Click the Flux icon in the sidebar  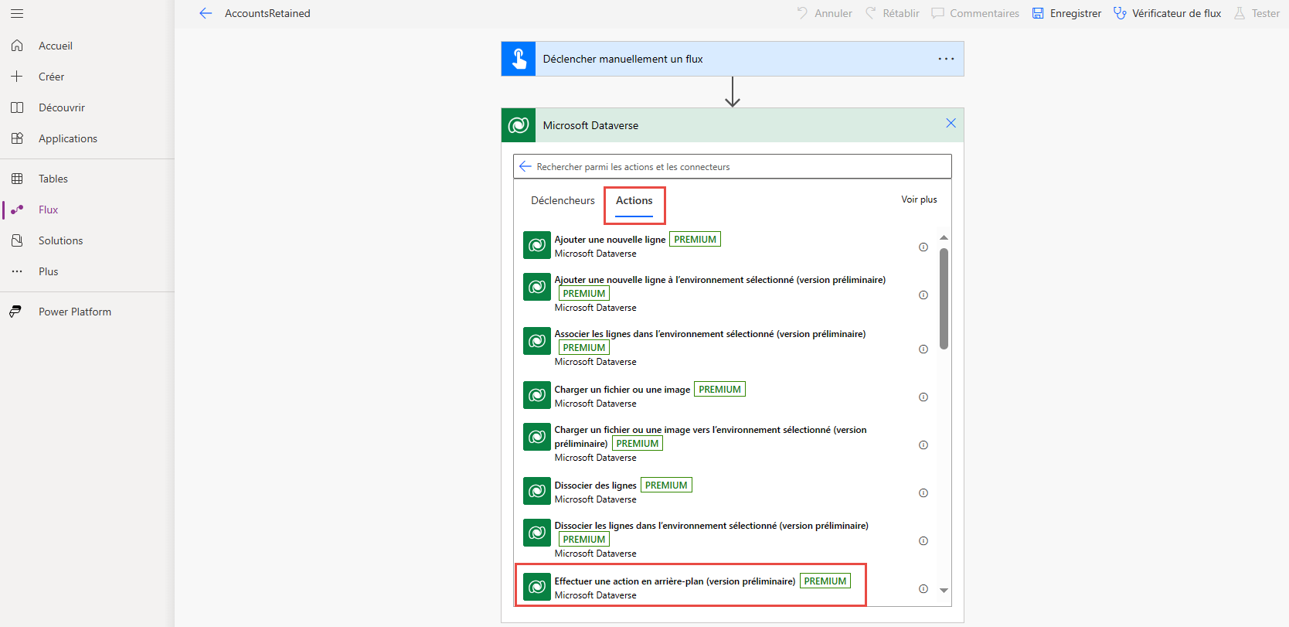[17, 210]
